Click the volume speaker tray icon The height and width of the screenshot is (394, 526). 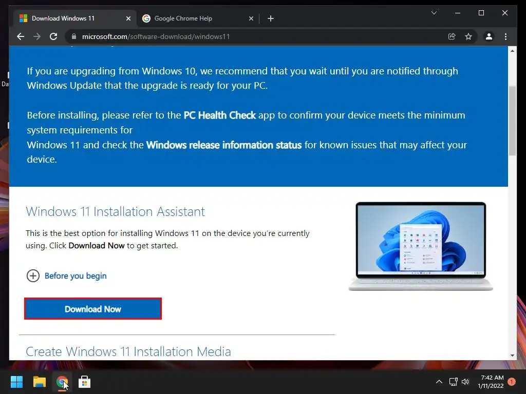465,382
